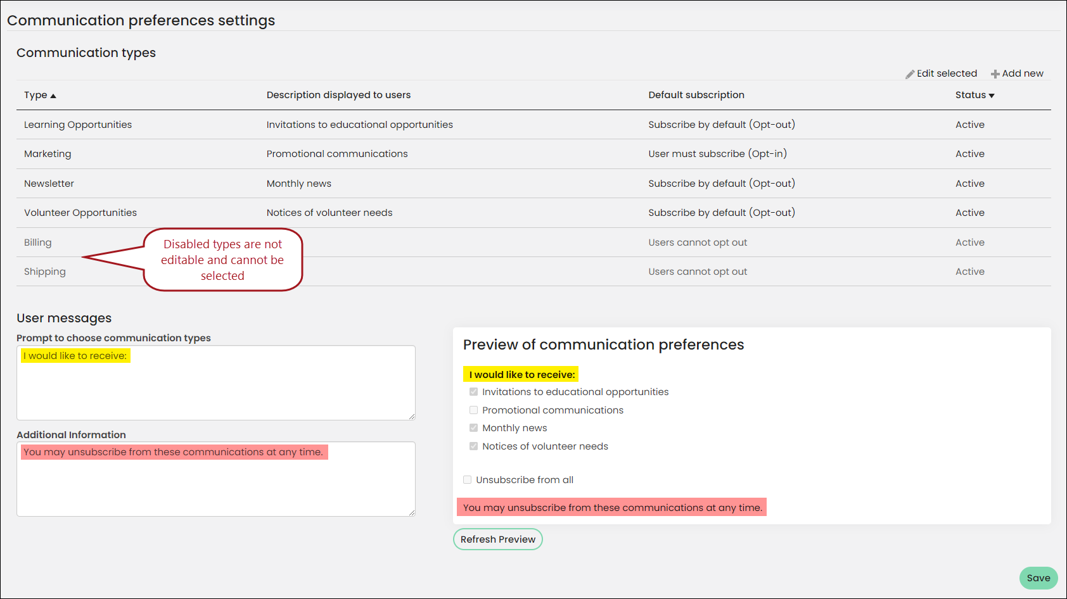Select the Marketing communication type row
Screen dimensions: 1067x599
533,154
